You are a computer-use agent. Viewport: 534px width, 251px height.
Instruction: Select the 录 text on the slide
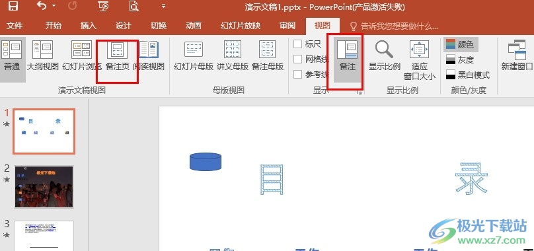click(x=471, y=179)
